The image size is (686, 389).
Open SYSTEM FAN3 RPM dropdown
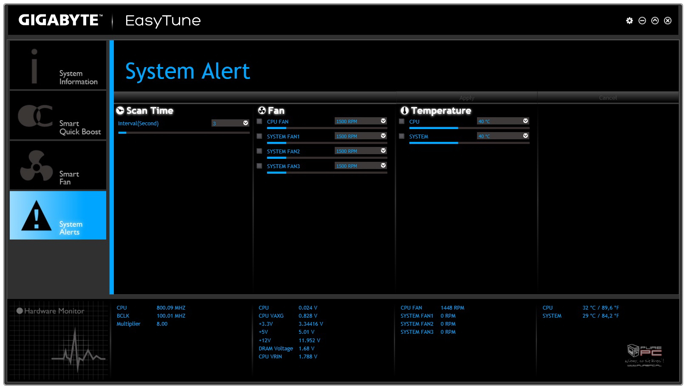click(x=361, y=166)
